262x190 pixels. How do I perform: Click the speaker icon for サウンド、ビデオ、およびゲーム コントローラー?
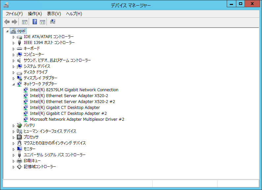(x=19, y=60)
